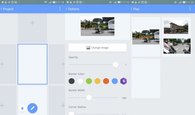Select the blue-outlined empty cell
Viewport: 195px width, 115px height.
click(x=32, y=64)
